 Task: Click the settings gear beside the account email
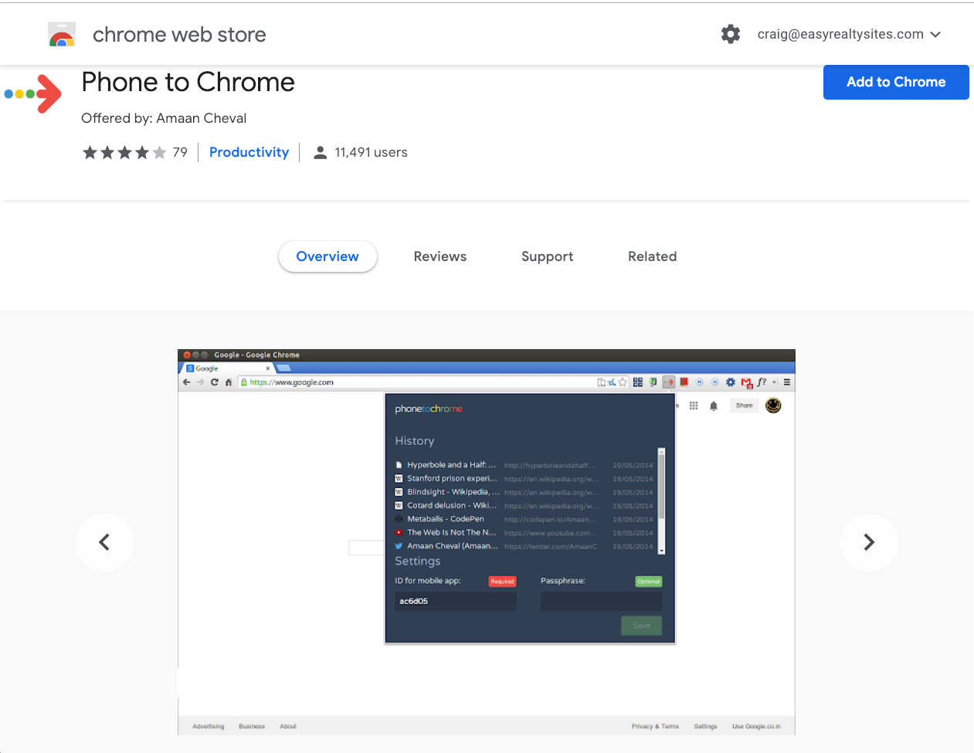(730, 34)
